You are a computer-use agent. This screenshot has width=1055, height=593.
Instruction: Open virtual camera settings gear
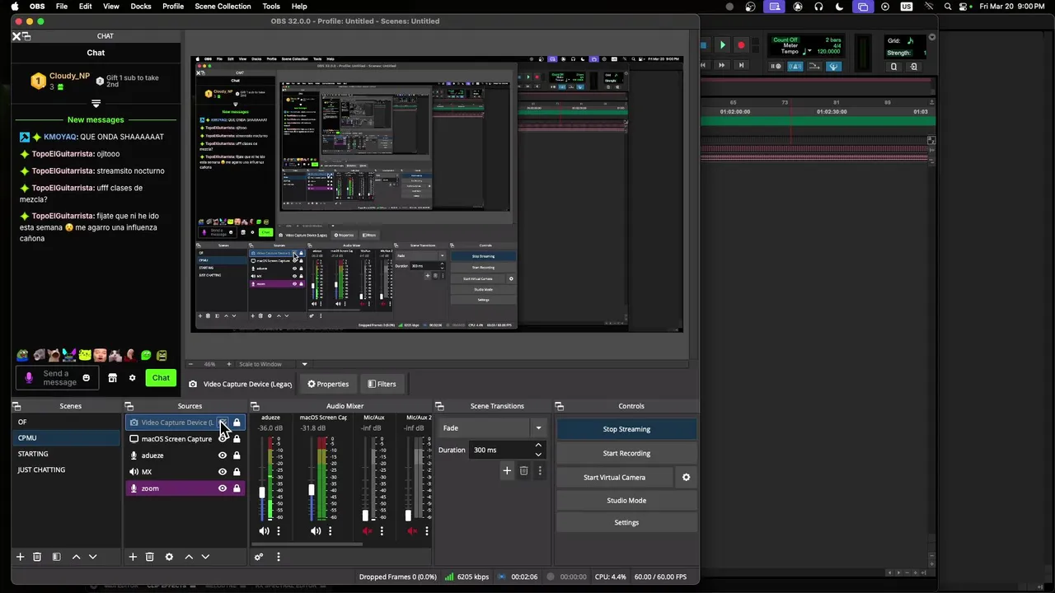coord(686,477)
